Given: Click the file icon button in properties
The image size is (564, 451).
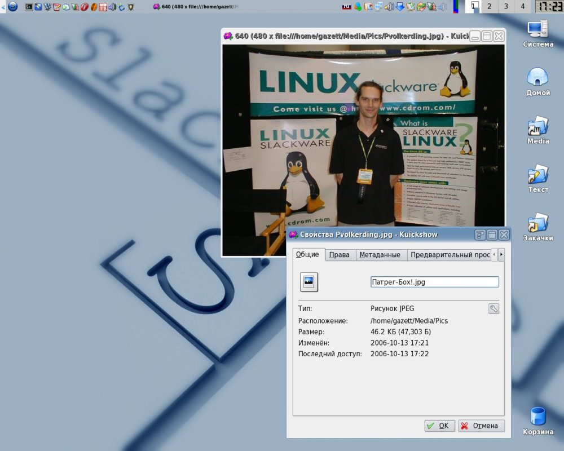Looking at the screenshot, I should coord(309,282).
